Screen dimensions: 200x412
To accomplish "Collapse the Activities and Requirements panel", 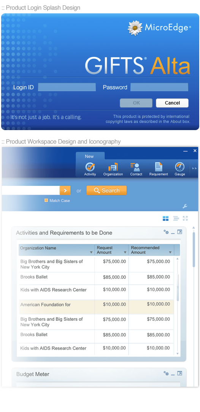I will point(173,233).
